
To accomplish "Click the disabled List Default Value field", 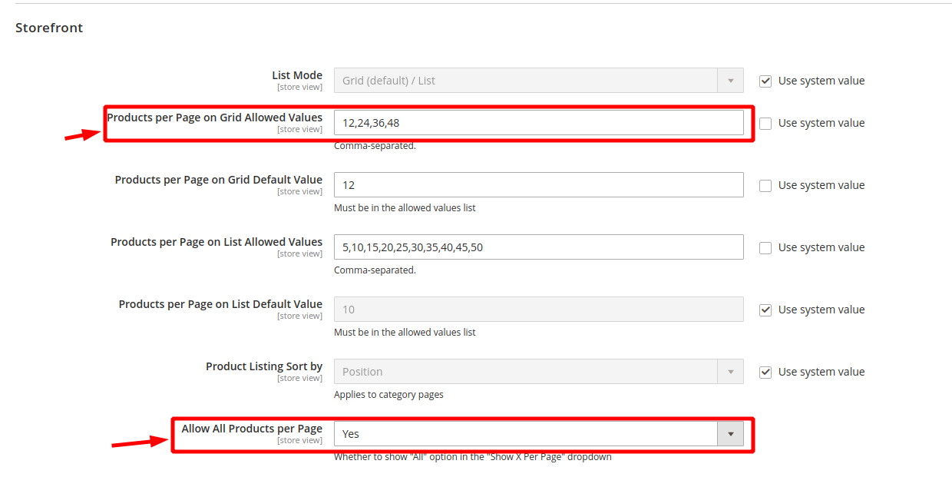I will coord(539,310).
